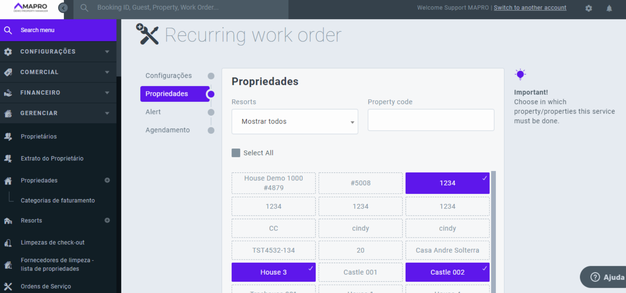The height and width of the screenshot is (293, 626).
Task: Click the lightbulb tip icon
Action: coord(520,75)
